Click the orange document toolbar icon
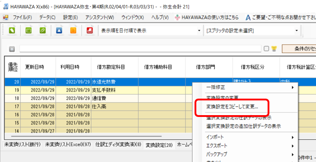This screenshot has height=162, width=316. click(73, 30)
